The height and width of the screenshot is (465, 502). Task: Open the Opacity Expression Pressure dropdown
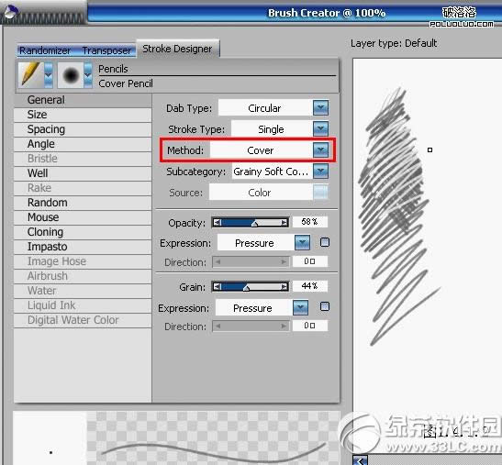(302, 242)
